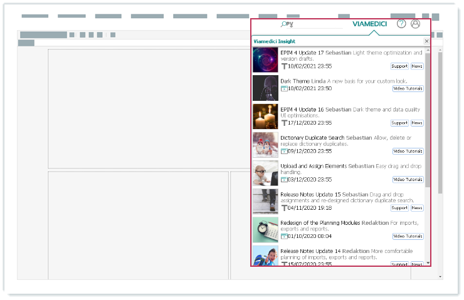The height and width of the screenshot is (300, 464).
Task: Click Support tag on EPIM 4 Update 17
Action: click(399, 66)
